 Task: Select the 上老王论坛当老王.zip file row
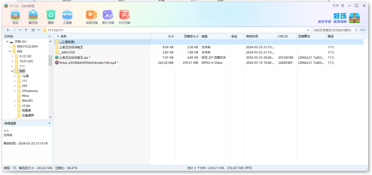coord(209,57)
